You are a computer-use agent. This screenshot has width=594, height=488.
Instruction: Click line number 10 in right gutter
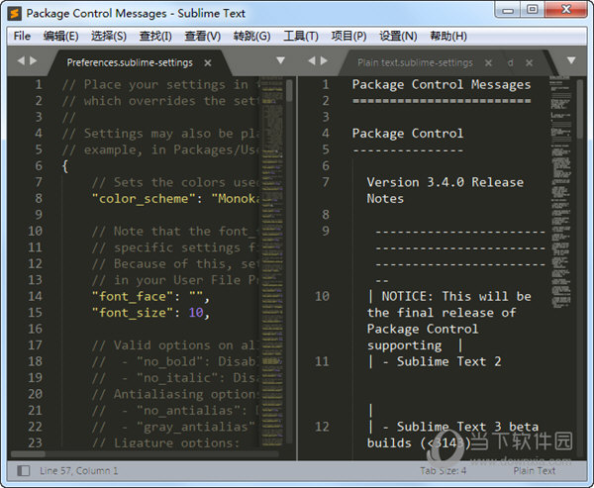(322, 296)
